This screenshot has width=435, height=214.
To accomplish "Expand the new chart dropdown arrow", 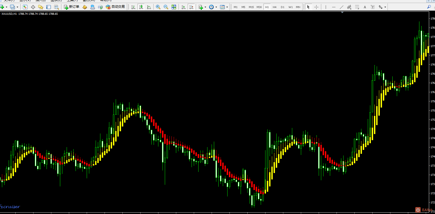I will point(6,7).
